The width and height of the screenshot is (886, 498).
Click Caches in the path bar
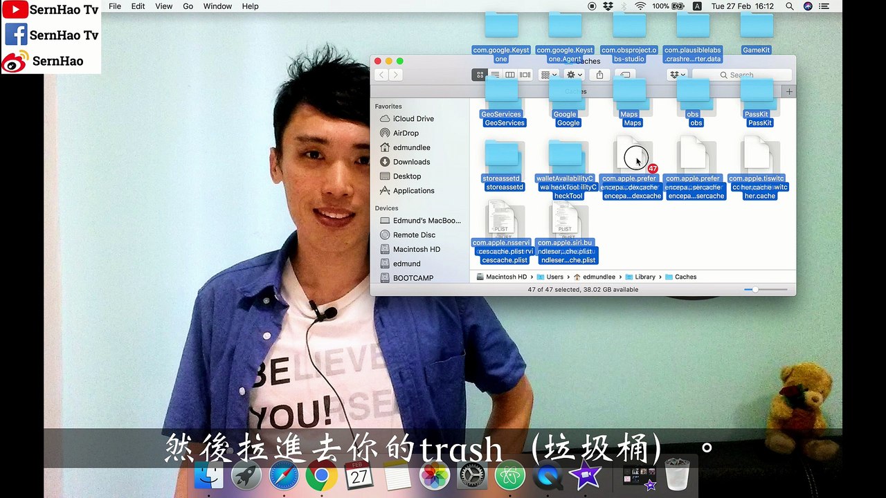click(680, 277)
